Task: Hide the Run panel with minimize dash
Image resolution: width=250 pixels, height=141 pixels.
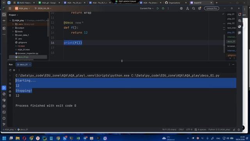Action: coord(233,64)
